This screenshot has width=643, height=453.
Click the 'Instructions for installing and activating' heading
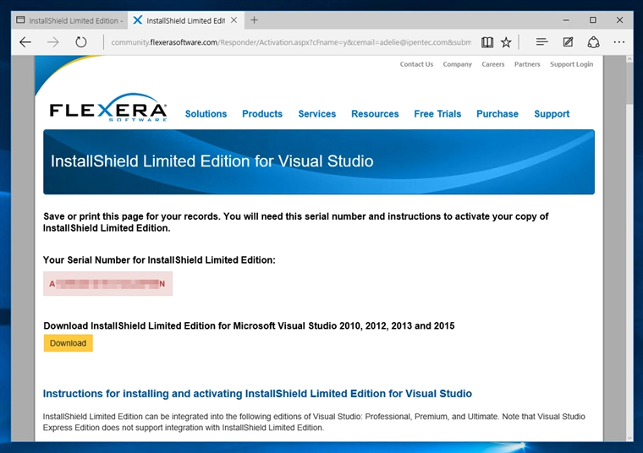pos(257,394)
